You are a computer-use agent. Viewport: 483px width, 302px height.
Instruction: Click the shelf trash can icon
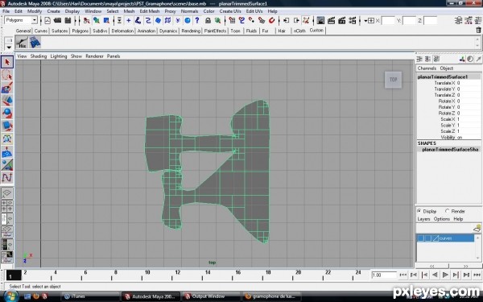478,31
